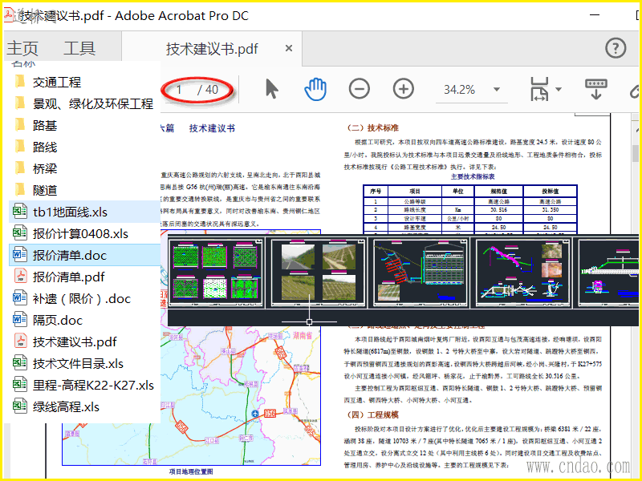The image size is (642, 481).
Task: Select the file 报价清单.pdf
Action: [68, 277]
